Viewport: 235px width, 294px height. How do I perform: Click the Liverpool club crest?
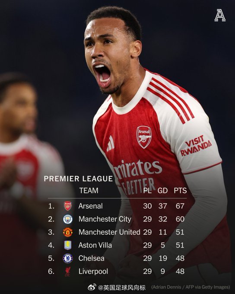tap(68, 272)
